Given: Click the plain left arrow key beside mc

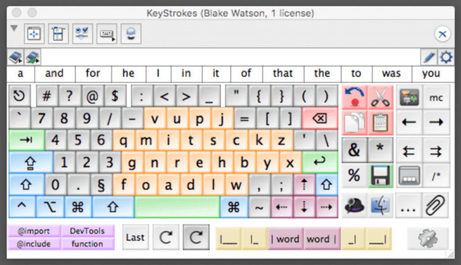Looking at the screenshot, I should [x=409, y=122].
